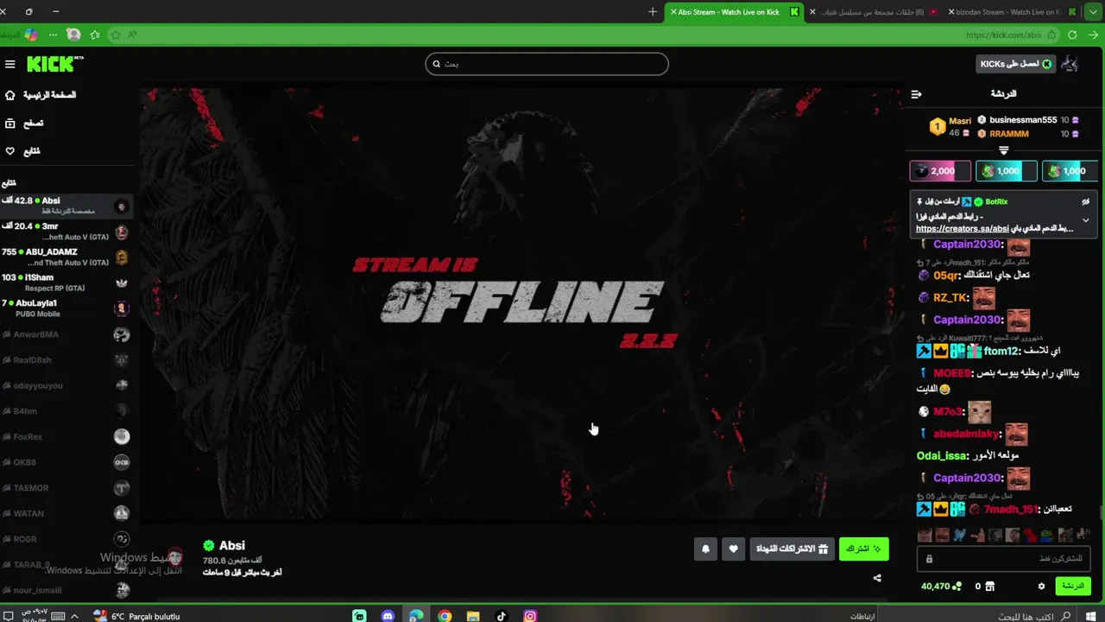This screenshot has height=622, width=1105.
Task: Open the user profile avatar
Action: point(1070,64)
